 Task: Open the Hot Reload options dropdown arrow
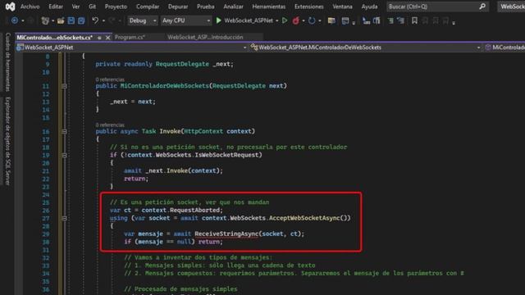tap(304, 20)
